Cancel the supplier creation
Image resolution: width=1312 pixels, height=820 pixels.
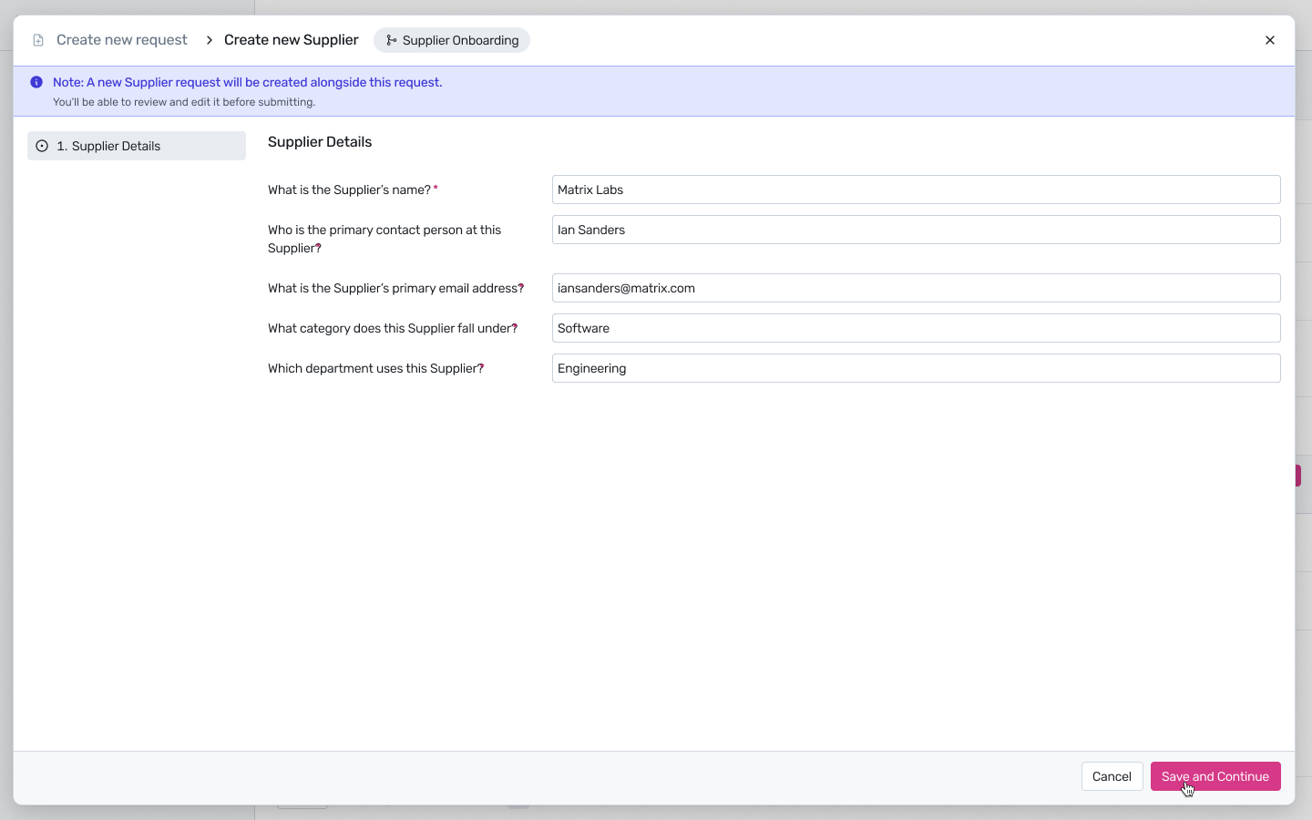pyautogui.click(x=1112, y=776)
